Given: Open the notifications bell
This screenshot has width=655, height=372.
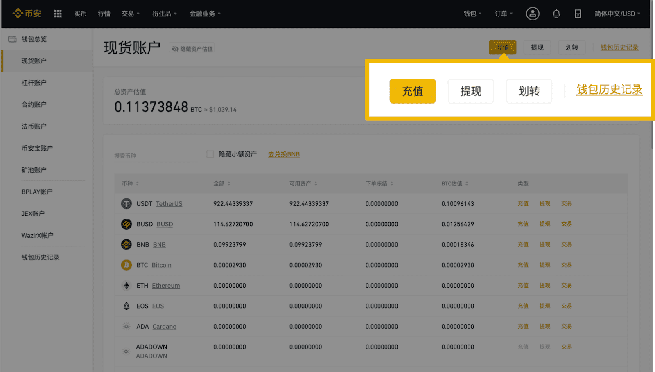Looking at the screenshot, I should point(556,14).
